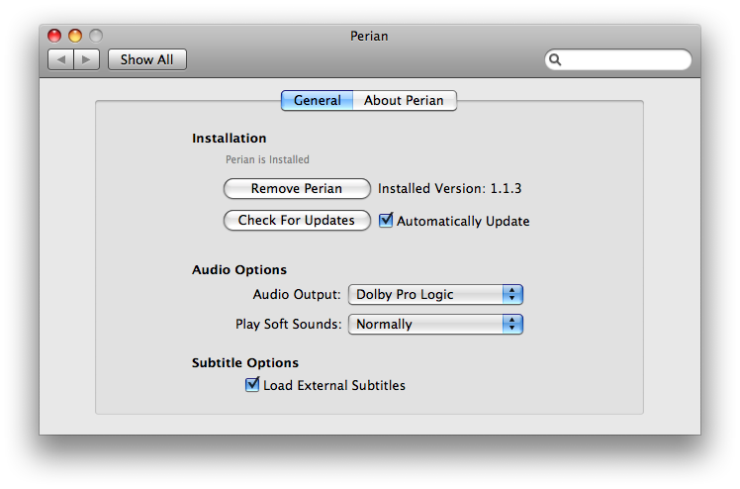Screen dimensions: 740x489
Task: Click the gray zoom window button
Action: tap(95, 36)
